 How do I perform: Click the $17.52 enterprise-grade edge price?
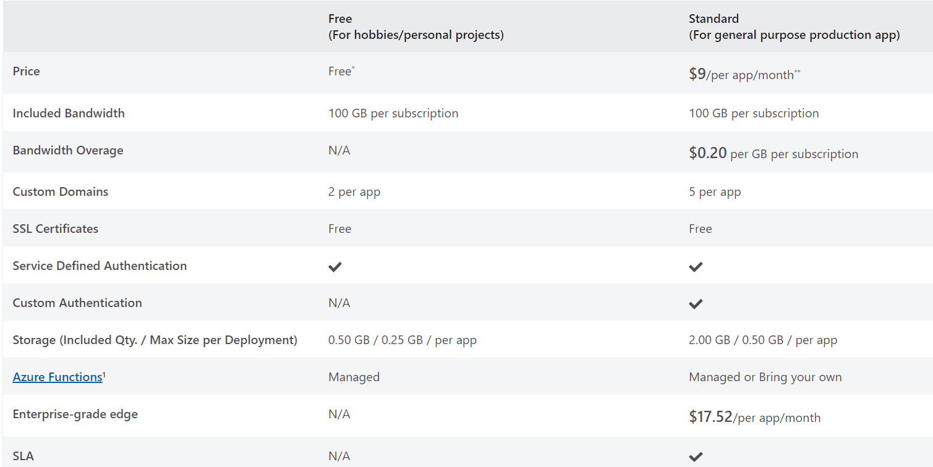coord(755,417)
